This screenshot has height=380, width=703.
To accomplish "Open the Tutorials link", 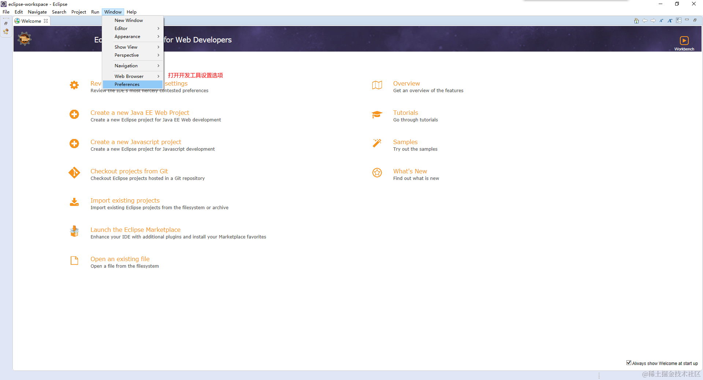I will point(406,113).
